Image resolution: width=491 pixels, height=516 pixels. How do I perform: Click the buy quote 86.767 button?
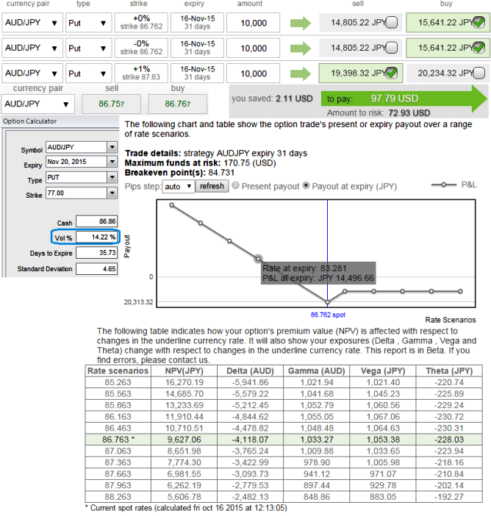(x=178, y=104)
